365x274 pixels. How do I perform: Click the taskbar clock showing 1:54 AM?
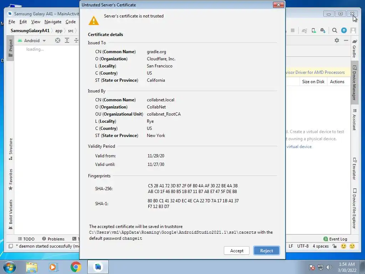[347, 267]
